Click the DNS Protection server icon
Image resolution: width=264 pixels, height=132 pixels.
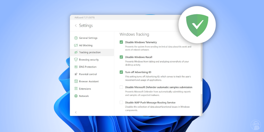(x=76, y=67)
